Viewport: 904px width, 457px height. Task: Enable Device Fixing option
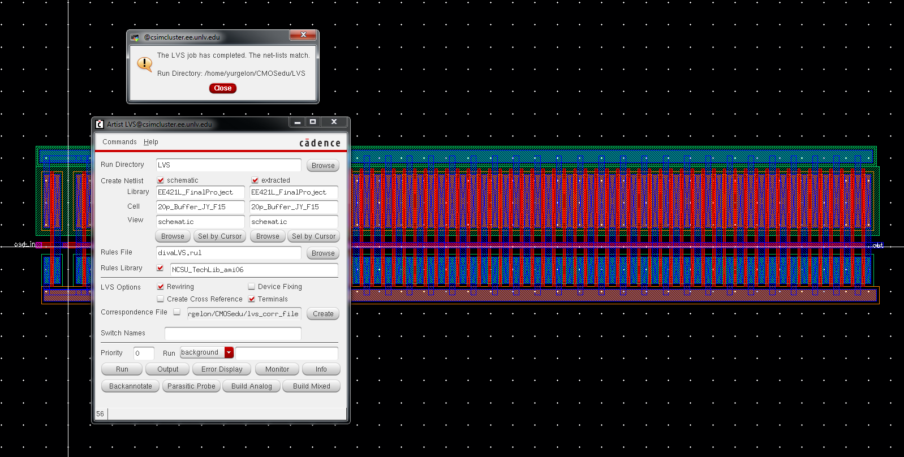252,287
